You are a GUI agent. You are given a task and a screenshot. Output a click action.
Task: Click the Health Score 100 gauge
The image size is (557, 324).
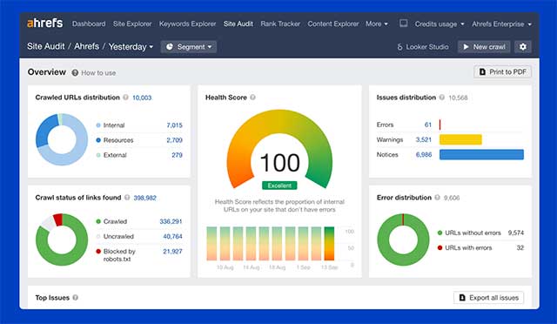279,150
